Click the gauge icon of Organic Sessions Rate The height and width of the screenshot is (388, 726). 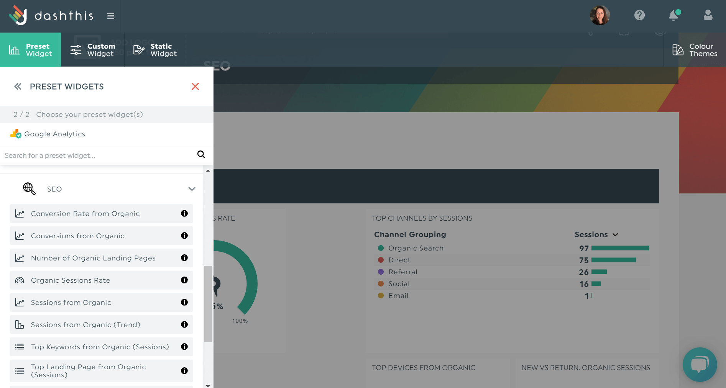(x=20, y=280)
